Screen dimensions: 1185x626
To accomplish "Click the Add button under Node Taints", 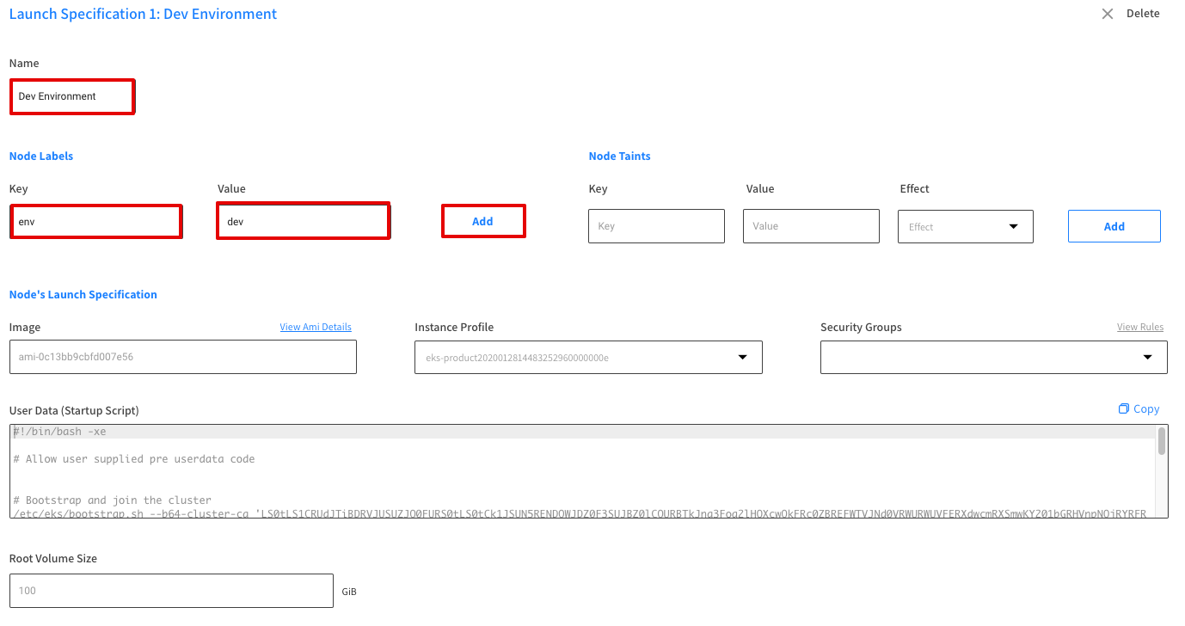I will click(1114, 225).
